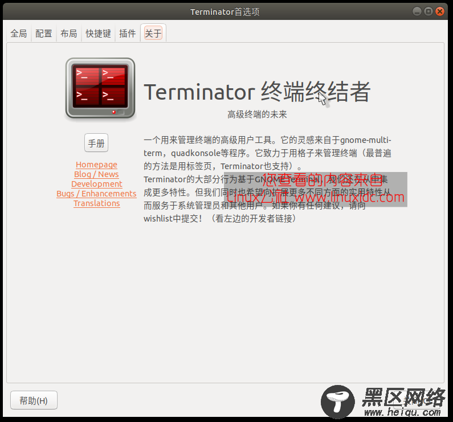Screen dimensions: 453x422
Task: Click the 高级终端的未来 subtitle text
Action: [x=257, y=114]
